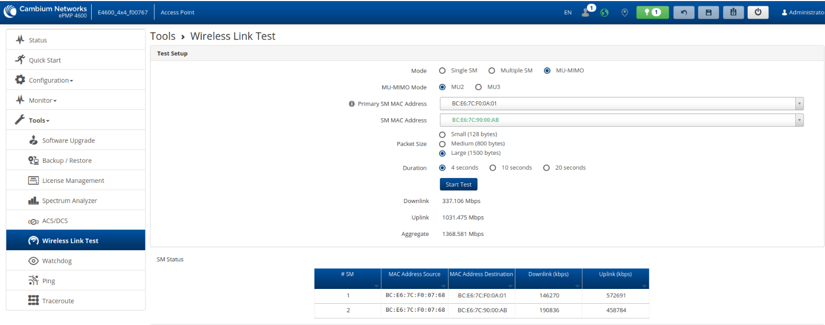Click the green globe internet status icon

[604, 12]
